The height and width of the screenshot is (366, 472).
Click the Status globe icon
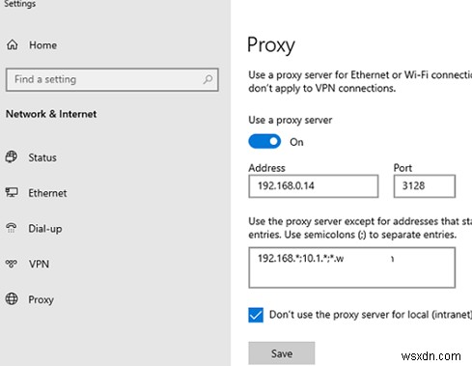(12, 157)
